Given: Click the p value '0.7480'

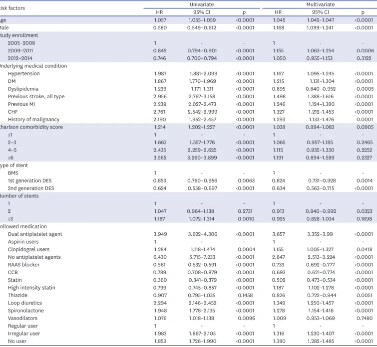Looking at the screenshot, I should 365,318.
